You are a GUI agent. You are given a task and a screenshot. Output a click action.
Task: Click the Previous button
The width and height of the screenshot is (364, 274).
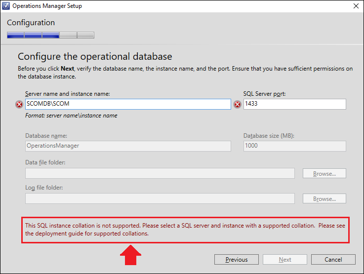tap(236, 259)
